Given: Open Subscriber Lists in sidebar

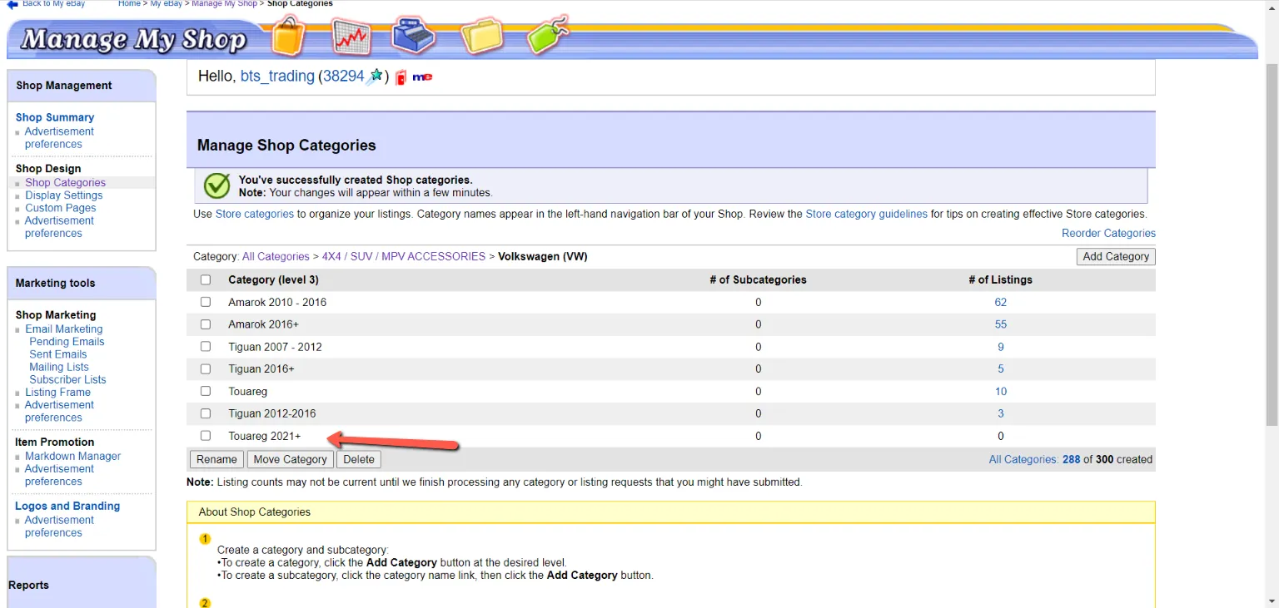Looking at the screenshot, I should 67,380.
